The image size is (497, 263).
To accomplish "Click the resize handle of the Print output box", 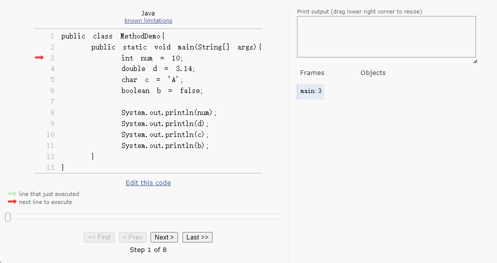I will [x=474, y=61].
